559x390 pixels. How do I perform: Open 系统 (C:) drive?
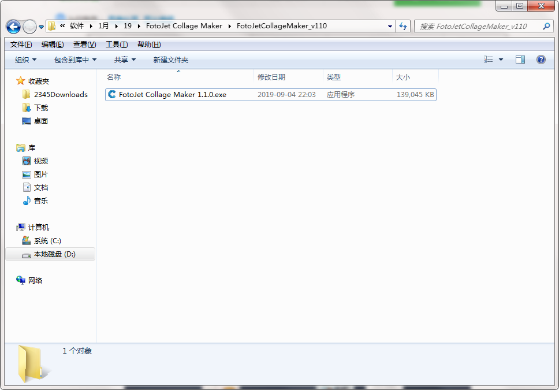[47, 241]
